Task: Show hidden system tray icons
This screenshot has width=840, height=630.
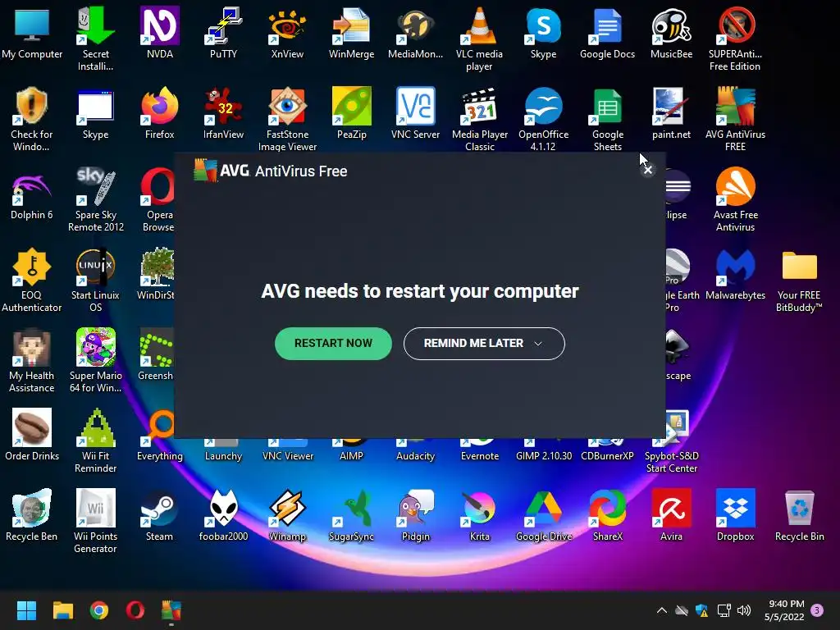Action: [x=662, y=610]
